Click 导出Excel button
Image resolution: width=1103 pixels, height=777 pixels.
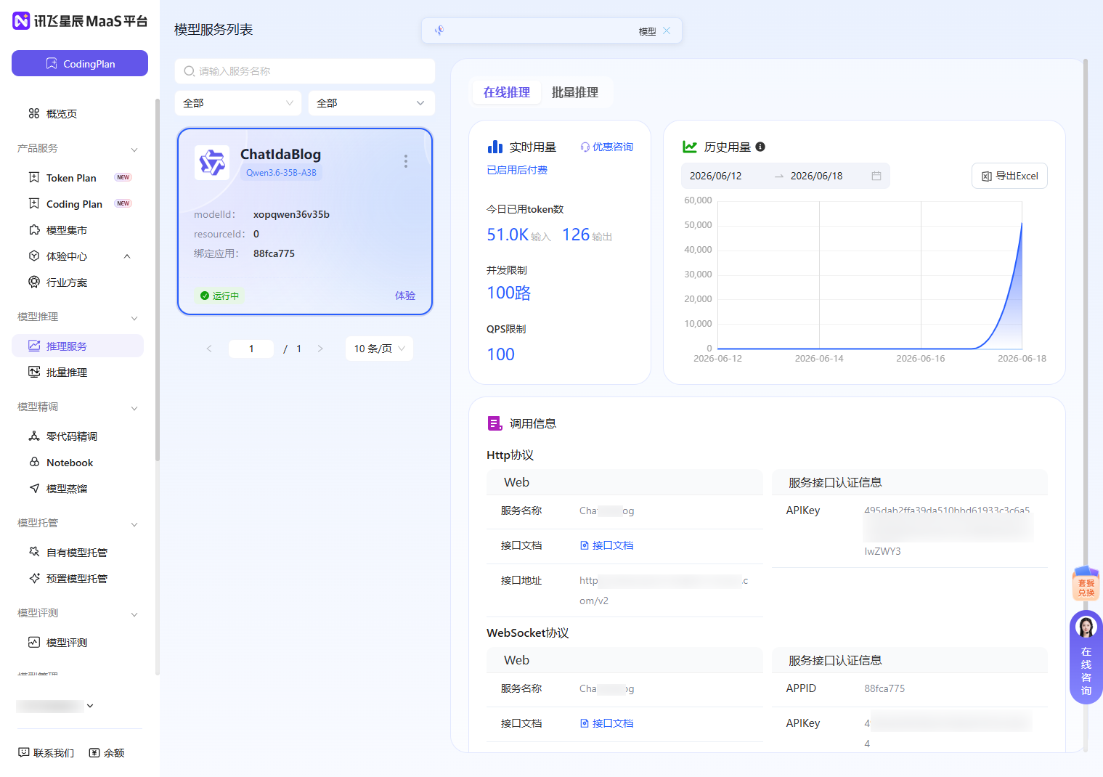click(x=1009, y=176)
